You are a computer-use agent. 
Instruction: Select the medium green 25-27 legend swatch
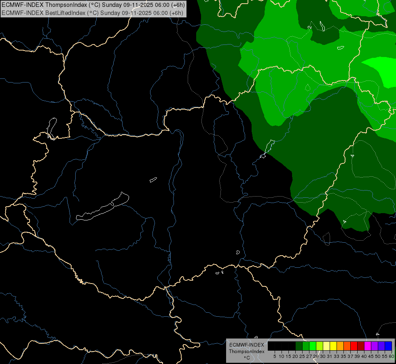(305, 346)
